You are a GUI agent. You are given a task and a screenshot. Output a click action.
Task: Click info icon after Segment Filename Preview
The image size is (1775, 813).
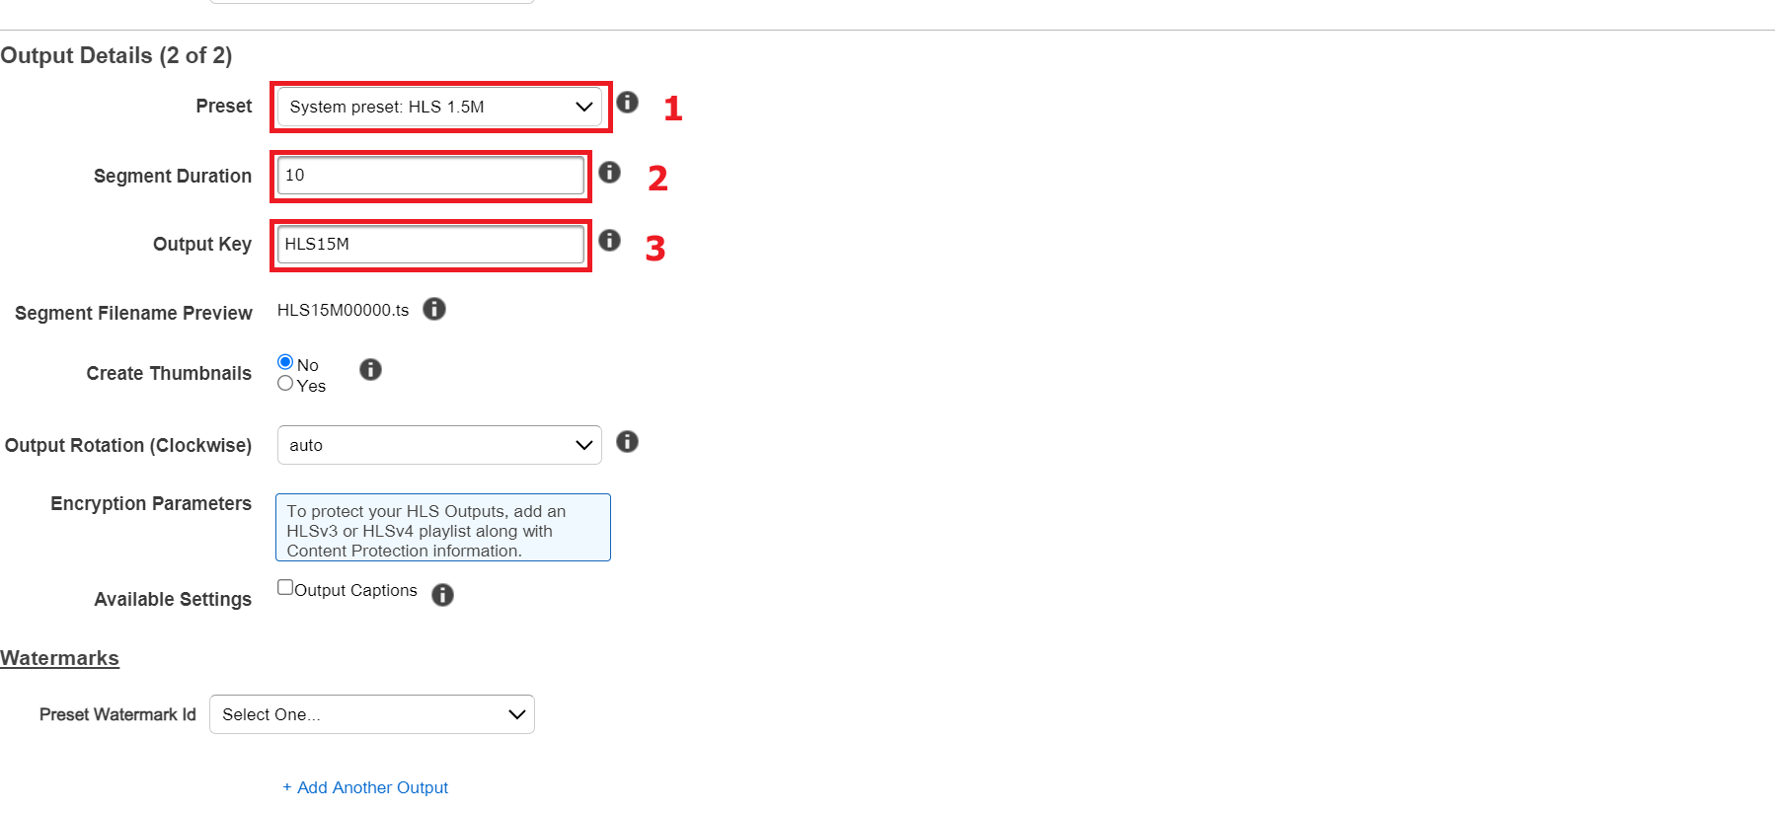coord(434,309)
